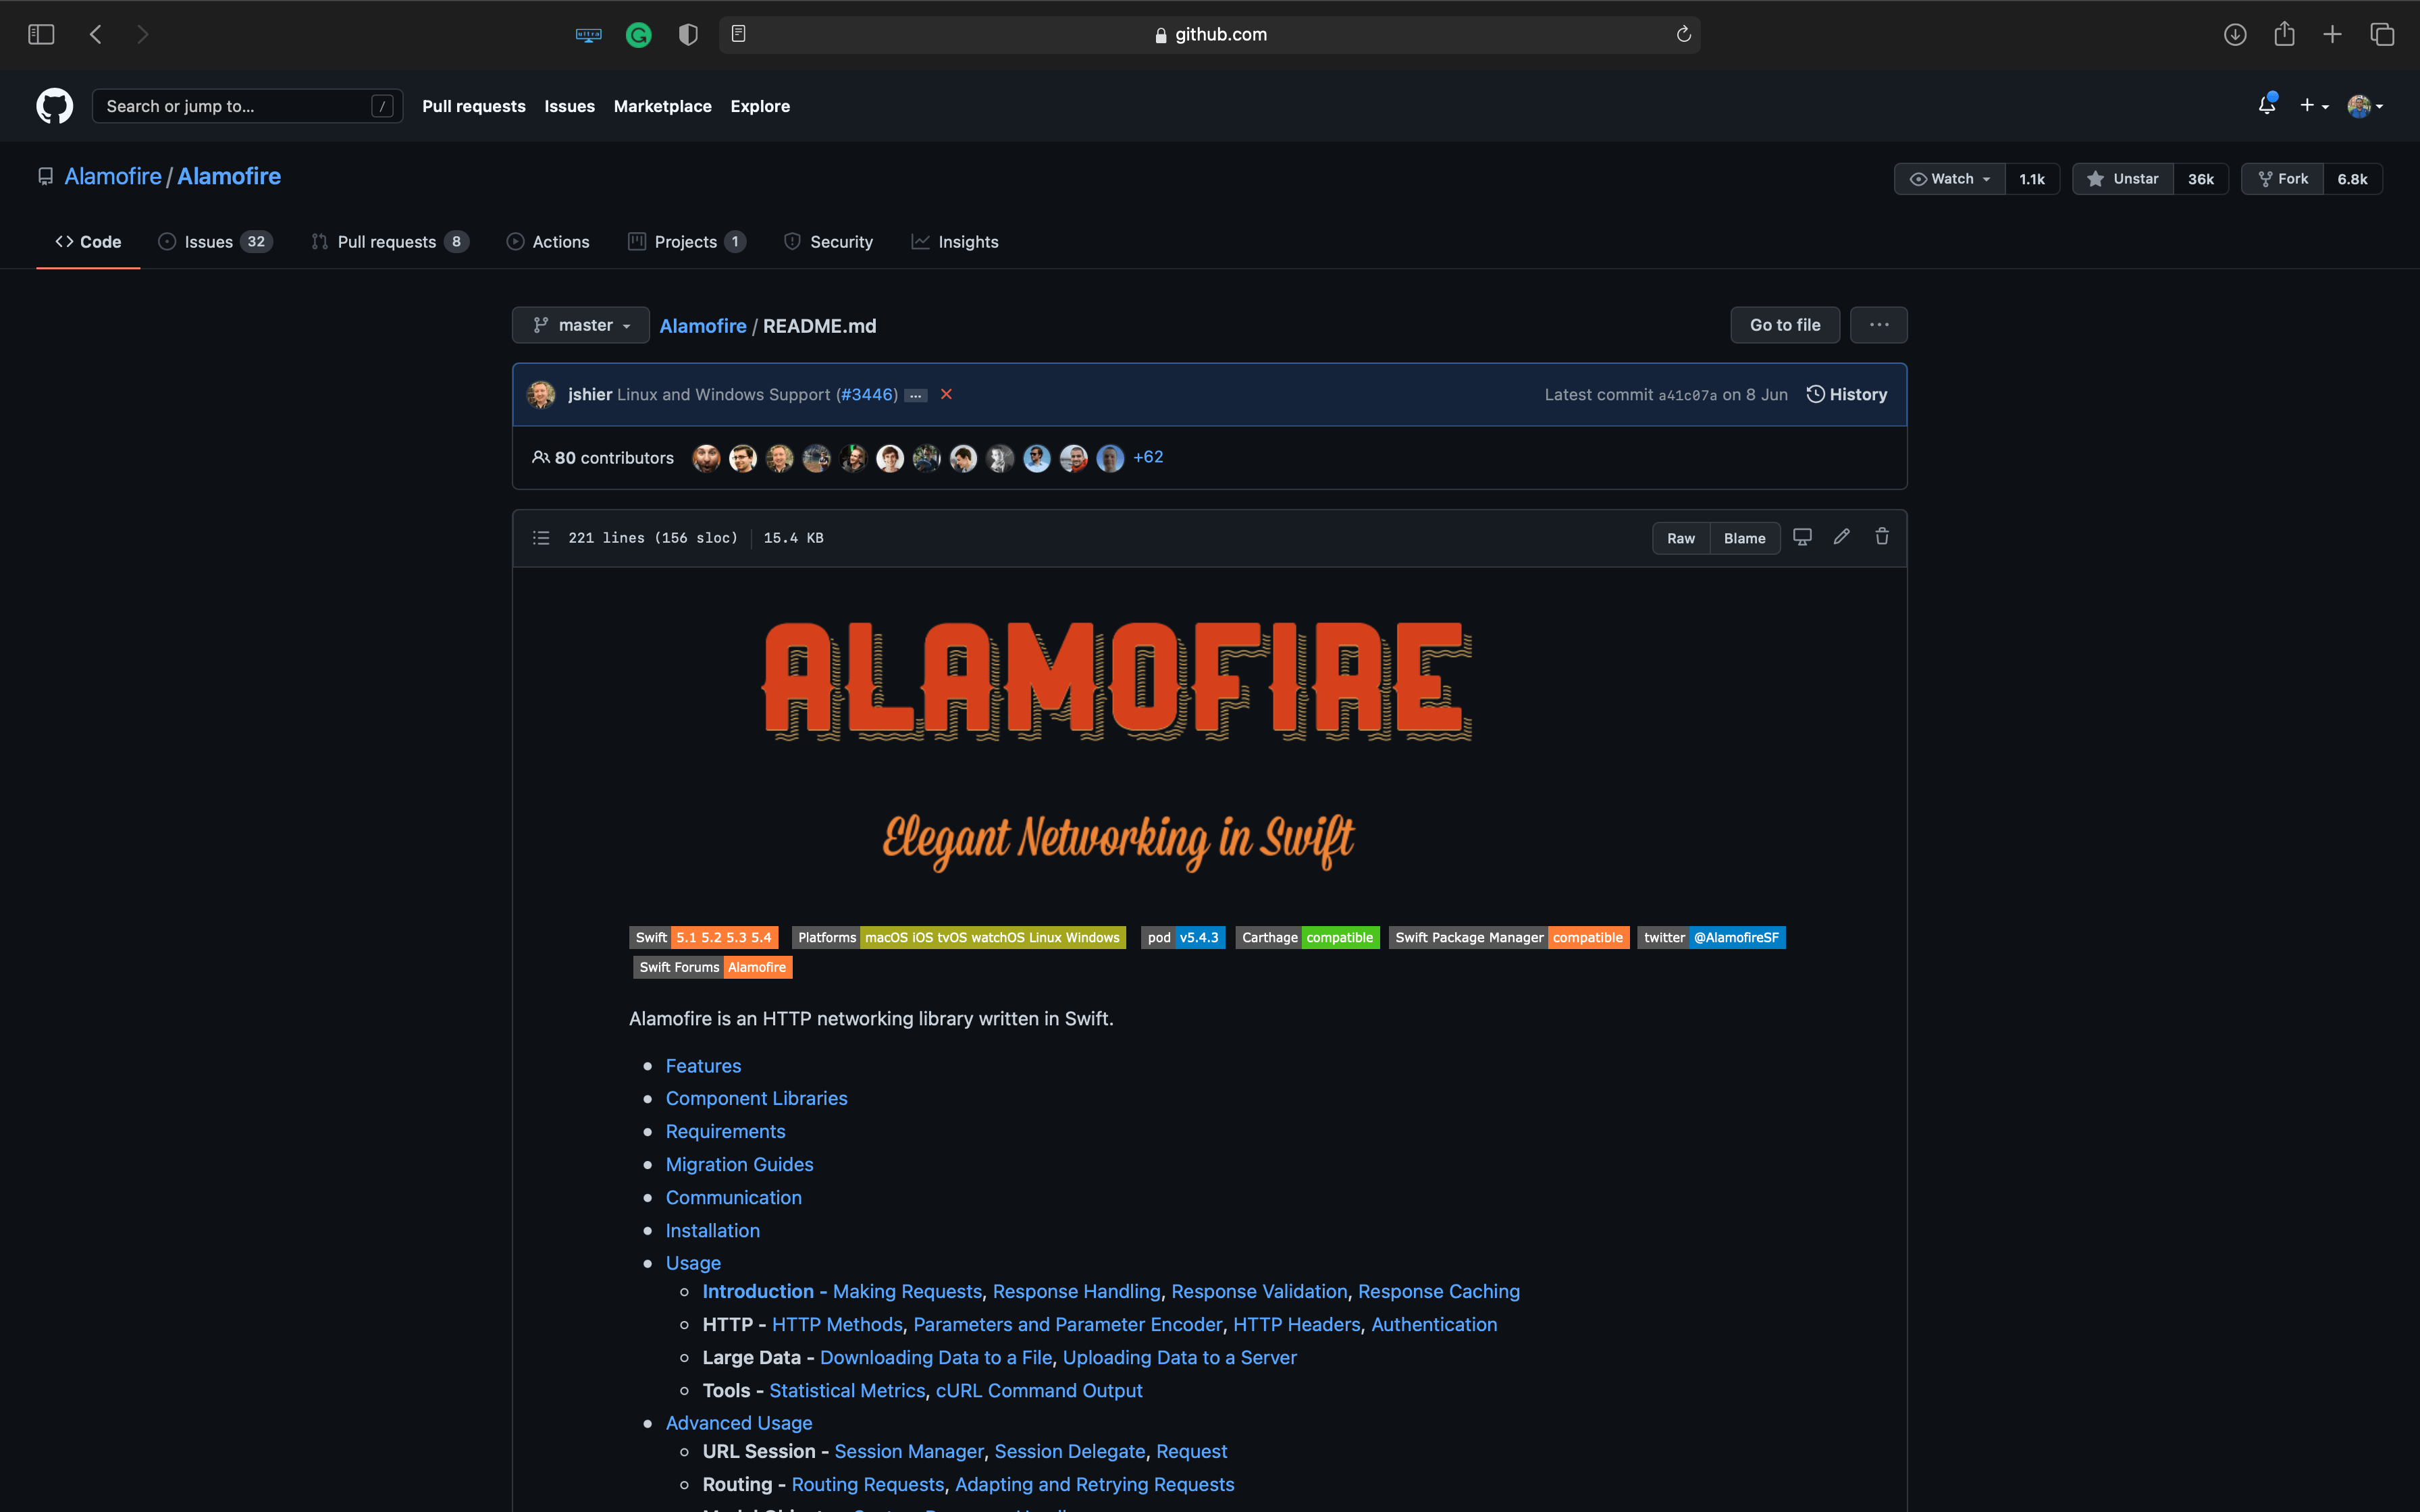Click the failed-check red X beside the commit
This screenshot has height=1512, width=2420.
point(946,394)
